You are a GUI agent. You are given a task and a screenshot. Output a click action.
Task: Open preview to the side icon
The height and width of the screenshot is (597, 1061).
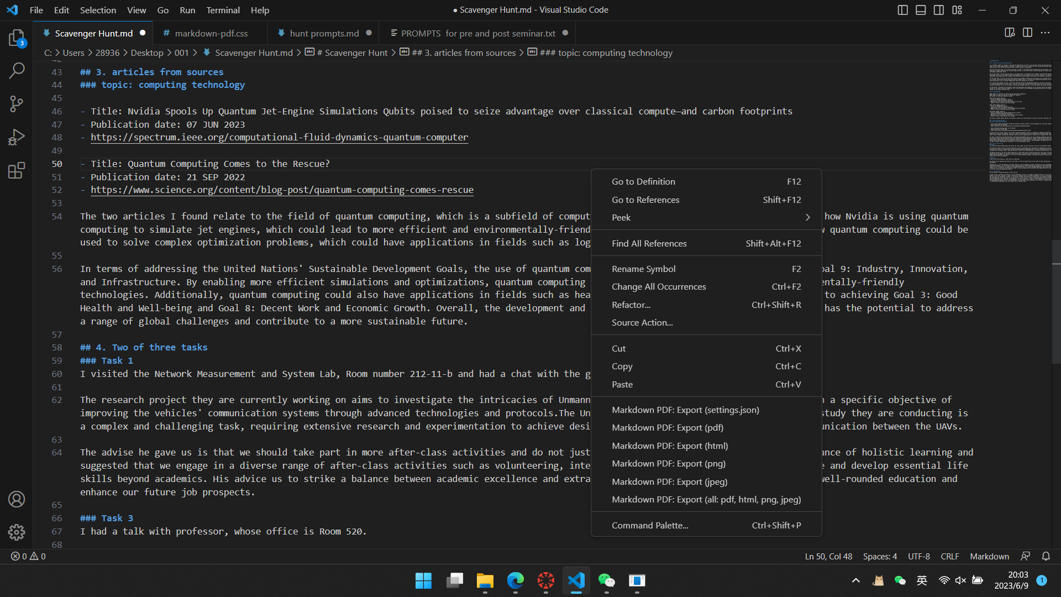pyautogui.click(x=1010, y=33)
